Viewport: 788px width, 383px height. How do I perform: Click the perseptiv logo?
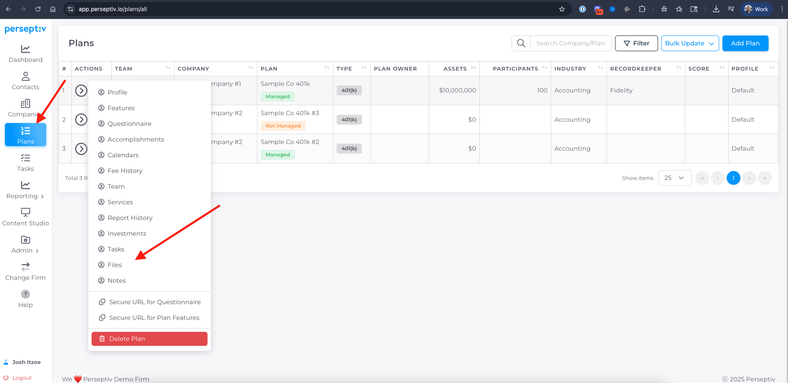coord(26,29)
